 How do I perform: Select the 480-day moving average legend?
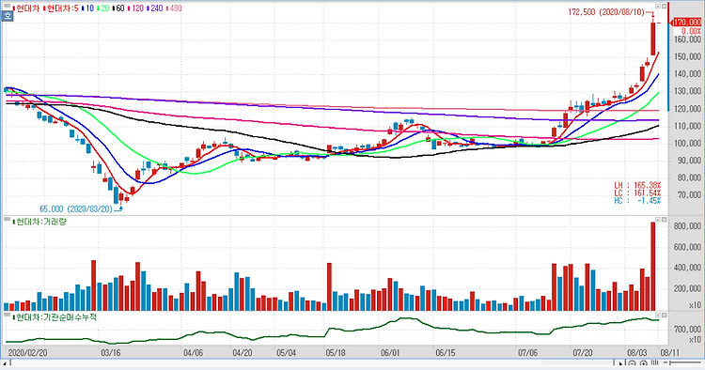tap(174, 8)
